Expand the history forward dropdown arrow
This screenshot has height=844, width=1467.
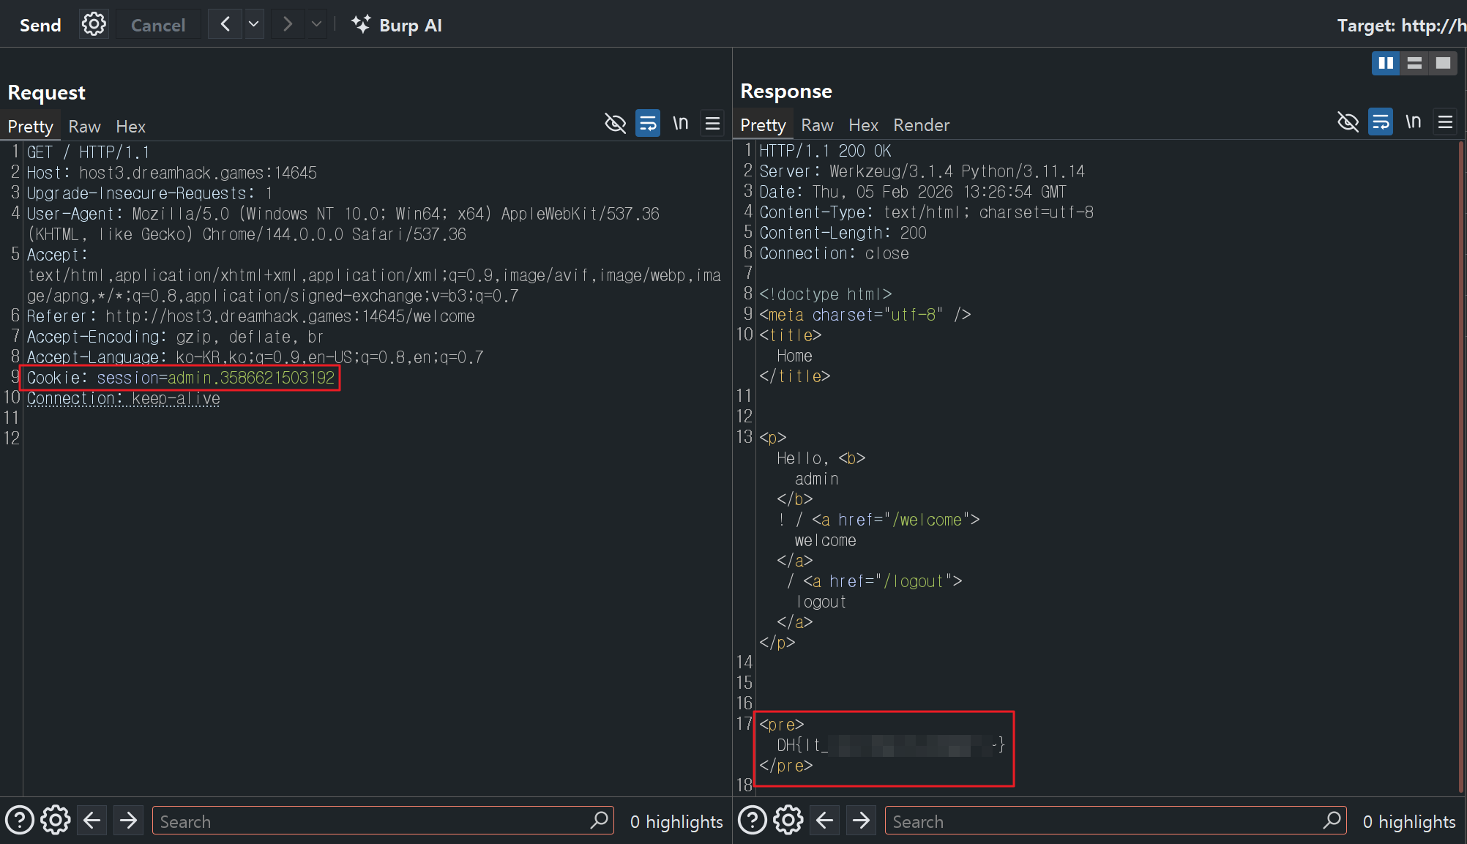pyautogui.click(x=316, y=25)
